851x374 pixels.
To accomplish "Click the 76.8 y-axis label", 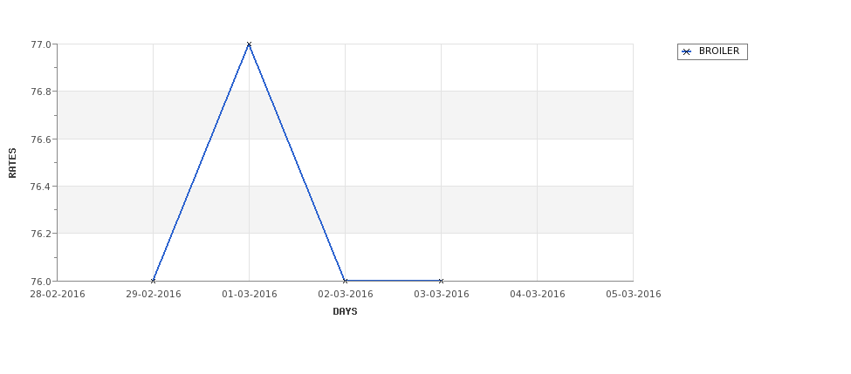I will point(41,92).
